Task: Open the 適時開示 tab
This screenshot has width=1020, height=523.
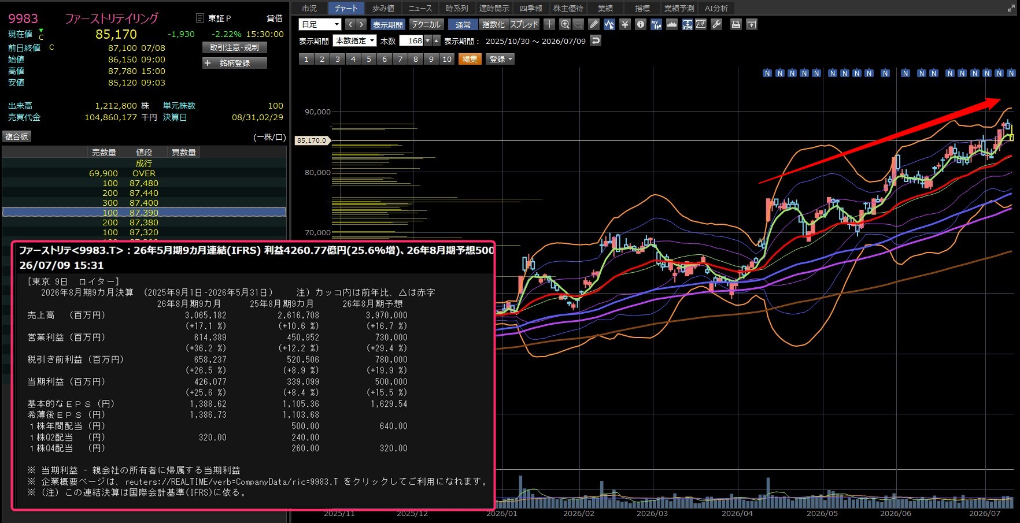Action: pos(494,8)
